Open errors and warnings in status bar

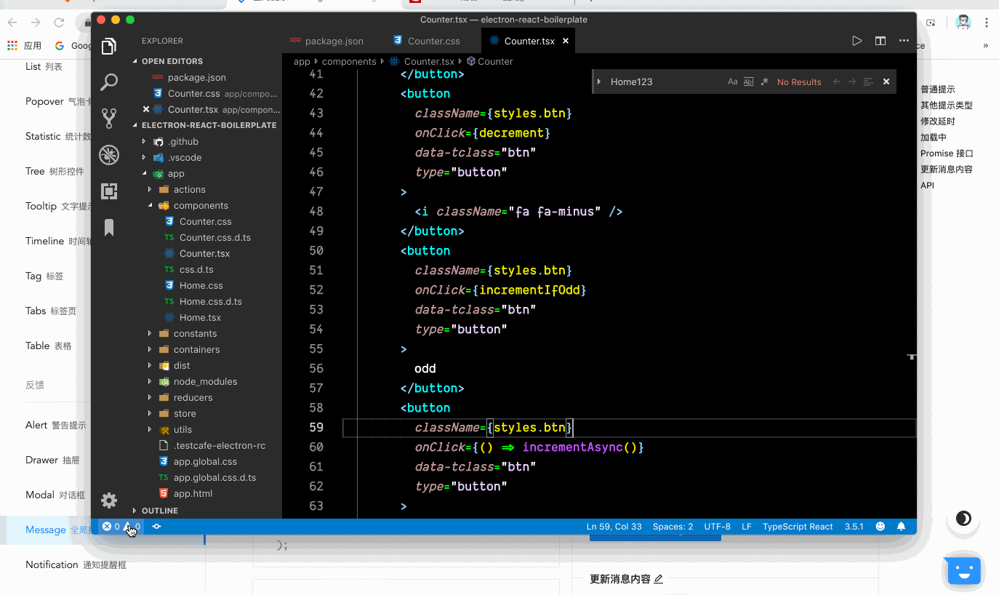tap(121, 526)
